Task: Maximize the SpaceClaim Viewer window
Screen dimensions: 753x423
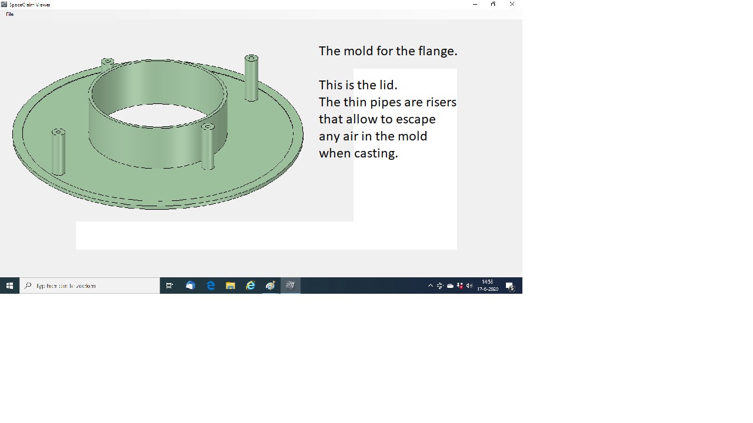Action: pos(493,4)
